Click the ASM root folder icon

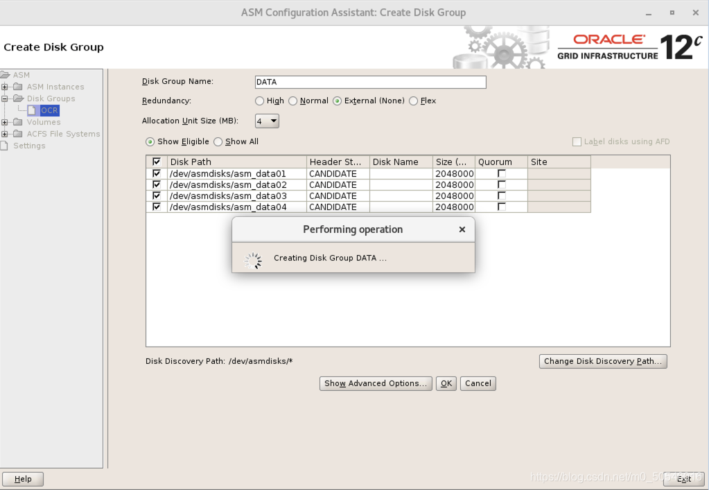(5, 75)
